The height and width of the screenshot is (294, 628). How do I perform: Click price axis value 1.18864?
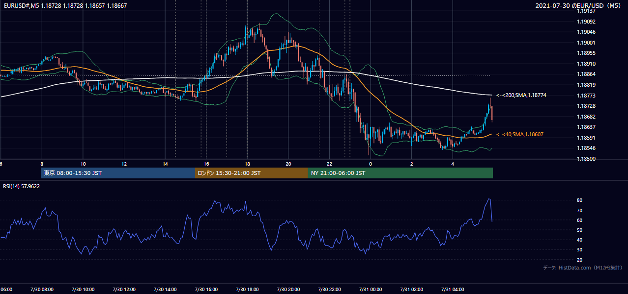pyautogui.click(x=587, y=74)
